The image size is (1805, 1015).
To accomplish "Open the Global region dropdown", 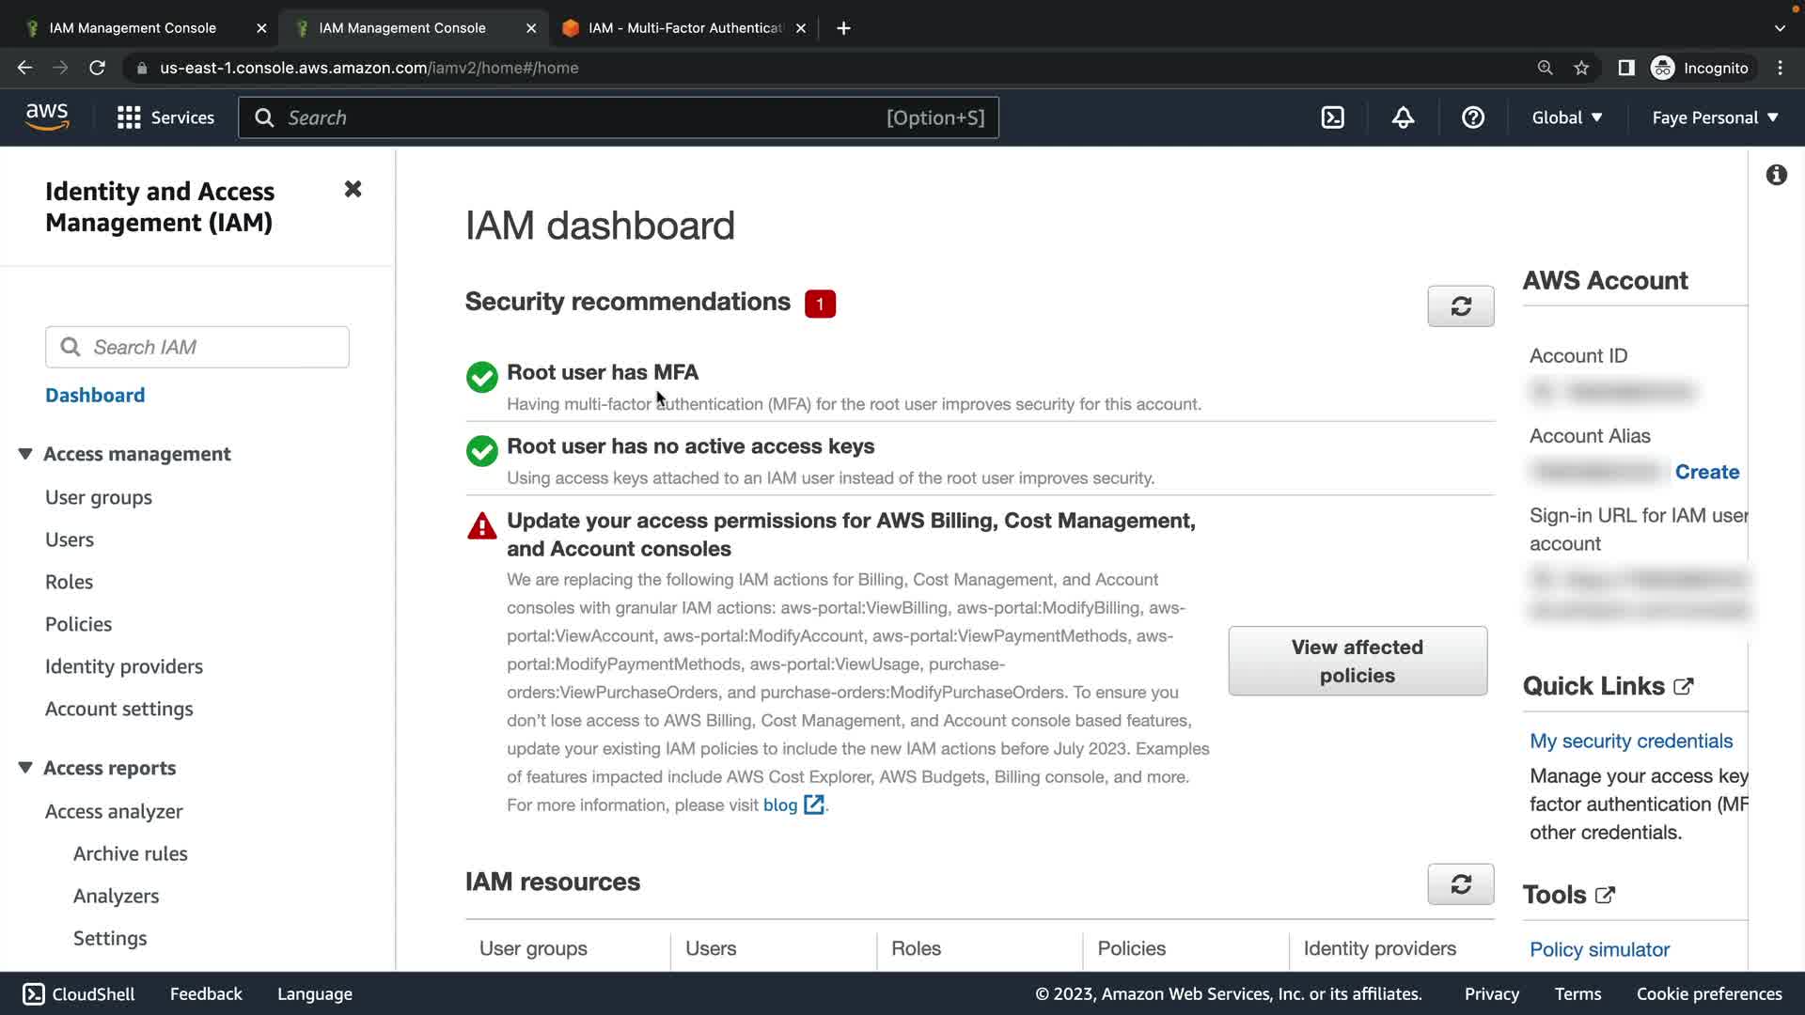I will click(1566, 117).
